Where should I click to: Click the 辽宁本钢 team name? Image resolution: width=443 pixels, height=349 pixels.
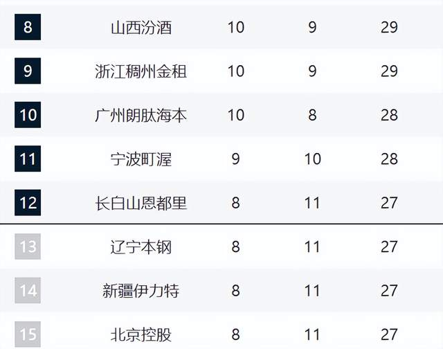pyautogui.click(x=141, y=247)
